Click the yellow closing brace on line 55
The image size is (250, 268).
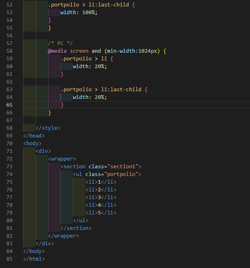(x=50, y=28)
